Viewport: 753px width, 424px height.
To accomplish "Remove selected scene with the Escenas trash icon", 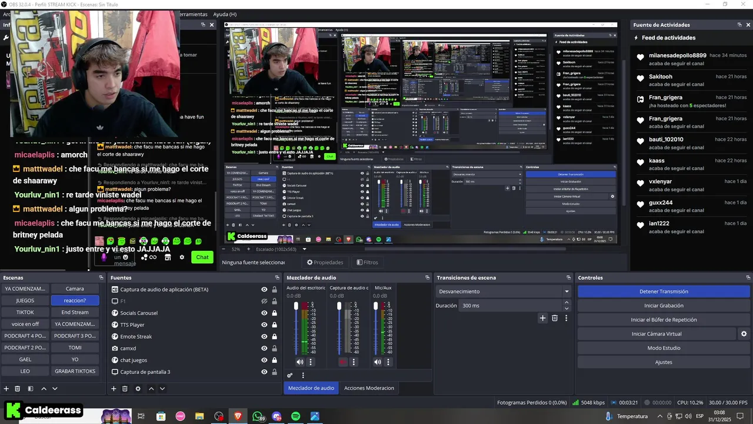I will click(18, 389).
